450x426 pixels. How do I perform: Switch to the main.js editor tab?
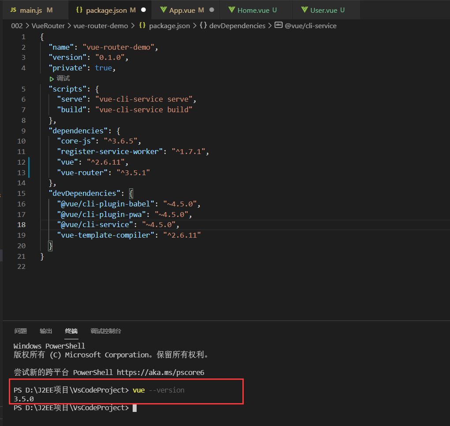pyautogui.click(x=35, y=10)
